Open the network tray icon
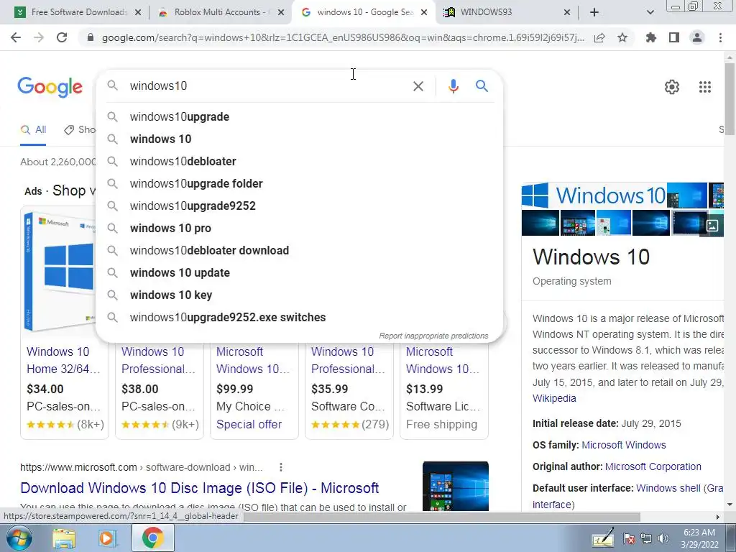Image resolution: width=736 pixels, height=552 pixels. (646, 538)
